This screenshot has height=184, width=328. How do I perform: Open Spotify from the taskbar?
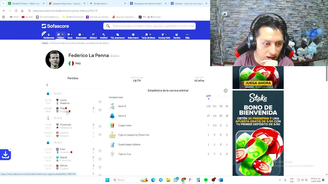point(206,180)
